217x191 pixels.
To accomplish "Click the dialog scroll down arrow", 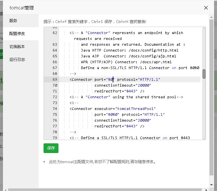I will point(211,185).
